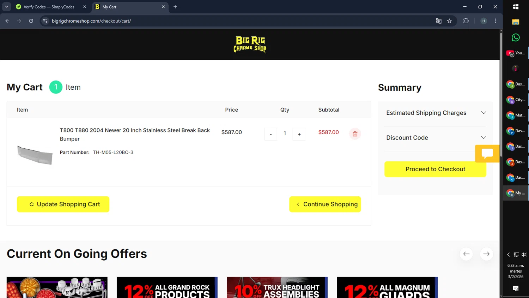Expand Estimated Shipping Charges section
This screenshot has height=298, width=529.
click(436, 113)
